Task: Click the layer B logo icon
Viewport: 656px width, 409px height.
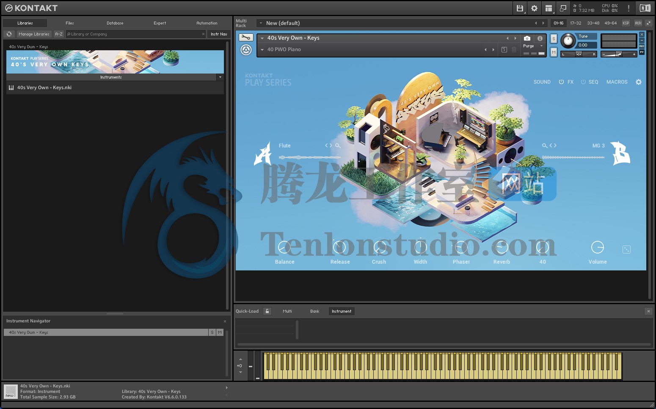Action: (x=621, y=153)
